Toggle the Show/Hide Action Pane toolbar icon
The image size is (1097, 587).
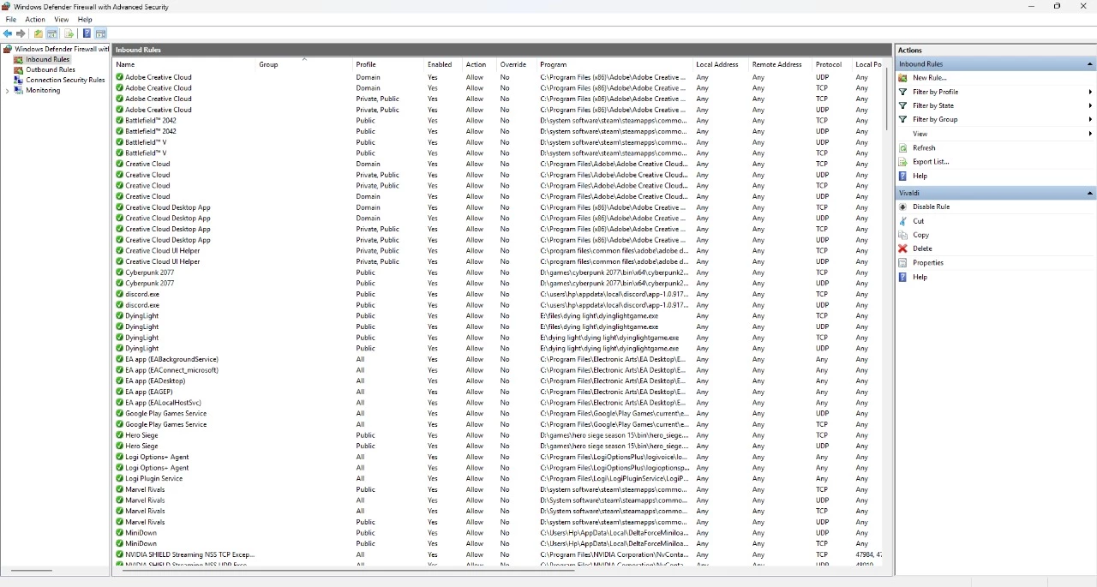(x=100, y=33)
